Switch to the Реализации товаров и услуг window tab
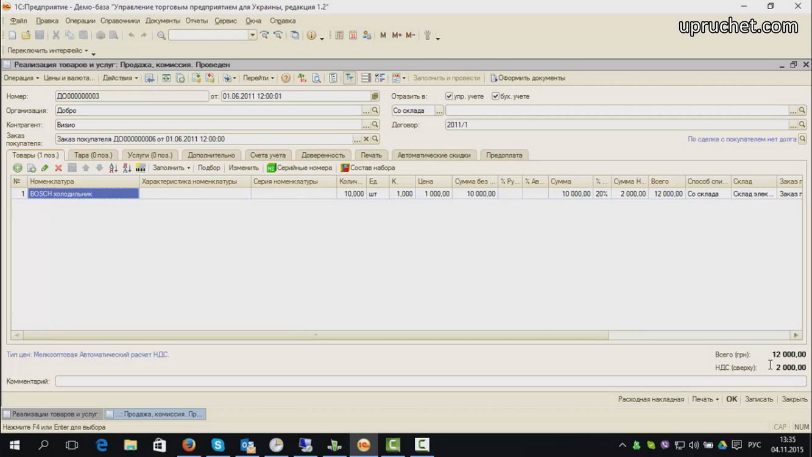812x457 pixels. tap(51, 414)
